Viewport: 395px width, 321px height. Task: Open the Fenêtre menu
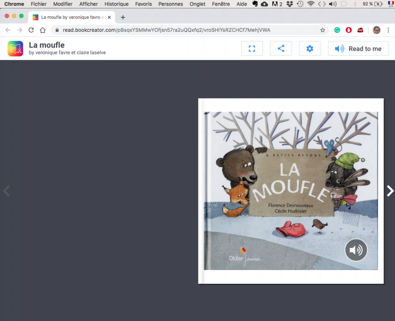click(221, 4)
